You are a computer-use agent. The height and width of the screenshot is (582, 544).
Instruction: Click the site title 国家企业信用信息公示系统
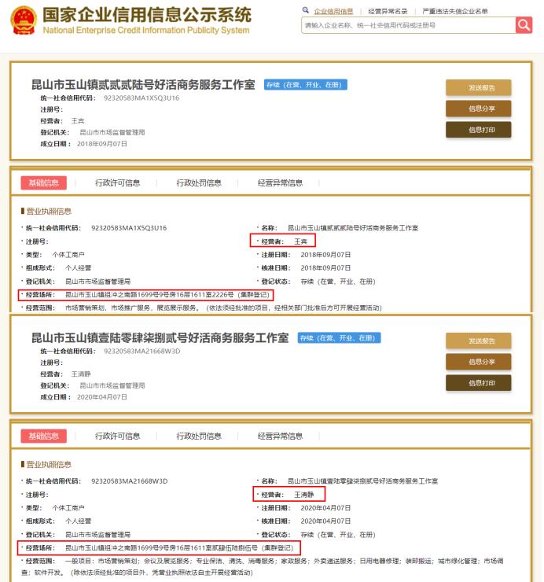coord(147,15)
